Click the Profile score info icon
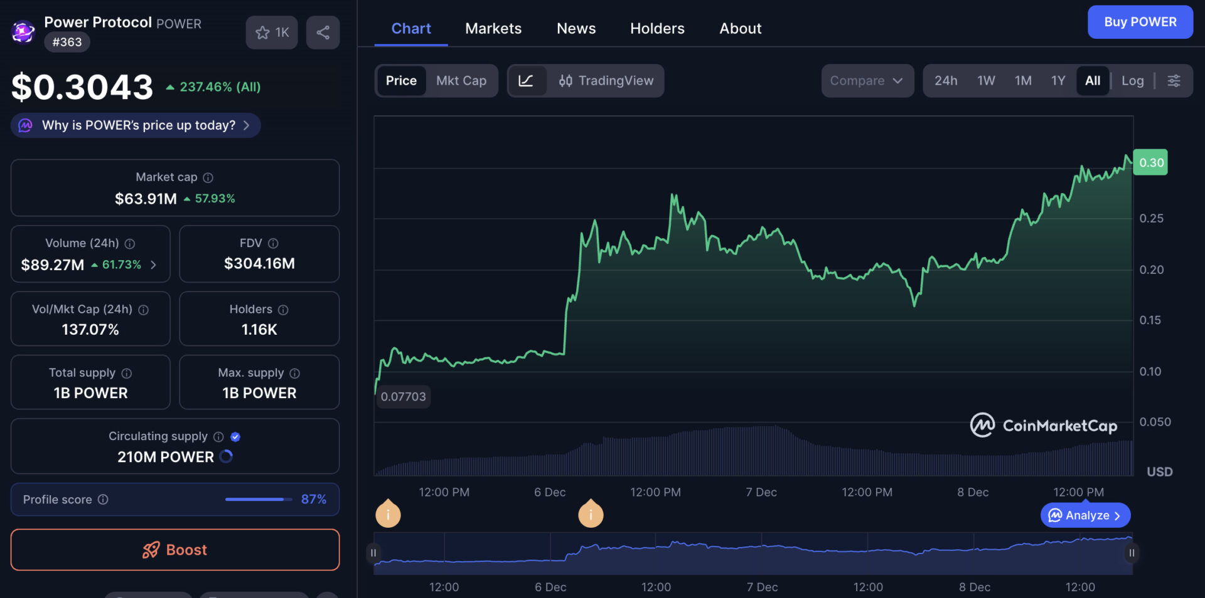This screenshot has height=598, width=1205. (104, 500)
